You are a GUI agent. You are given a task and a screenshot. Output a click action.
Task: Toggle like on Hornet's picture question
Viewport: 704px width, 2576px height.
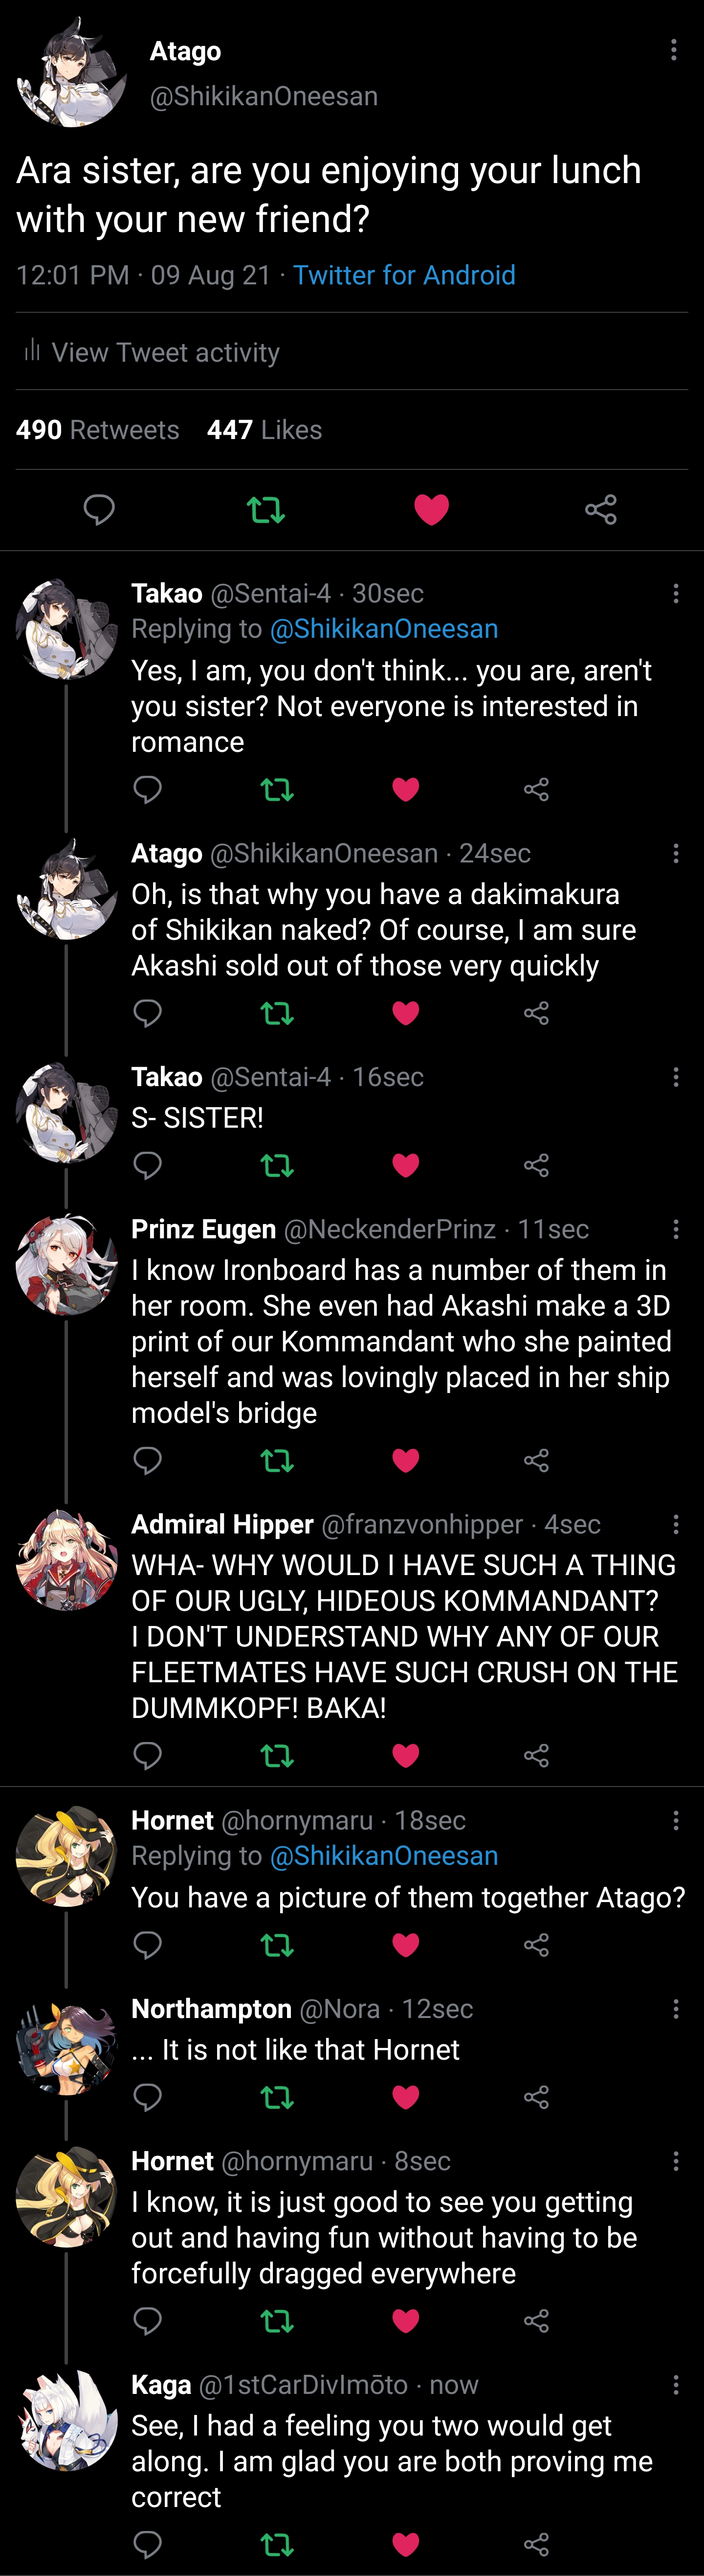(x=405, y=1945)
